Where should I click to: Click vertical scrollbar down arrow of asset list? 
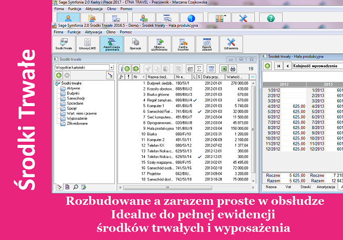(253, 181)
